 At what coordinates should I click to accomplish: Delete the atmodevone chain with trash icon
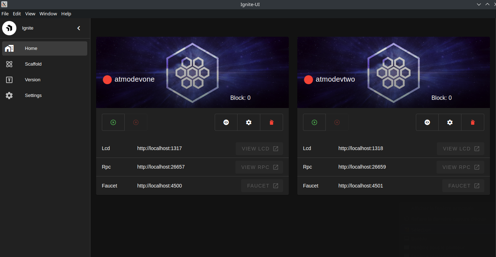(271, 122)
